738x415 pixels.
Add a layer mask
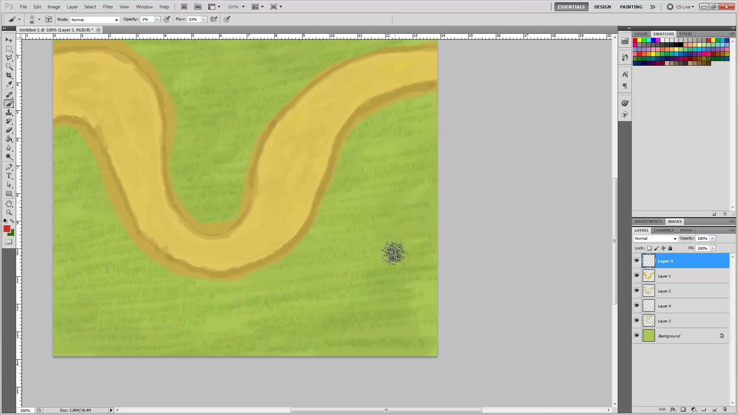683,410
